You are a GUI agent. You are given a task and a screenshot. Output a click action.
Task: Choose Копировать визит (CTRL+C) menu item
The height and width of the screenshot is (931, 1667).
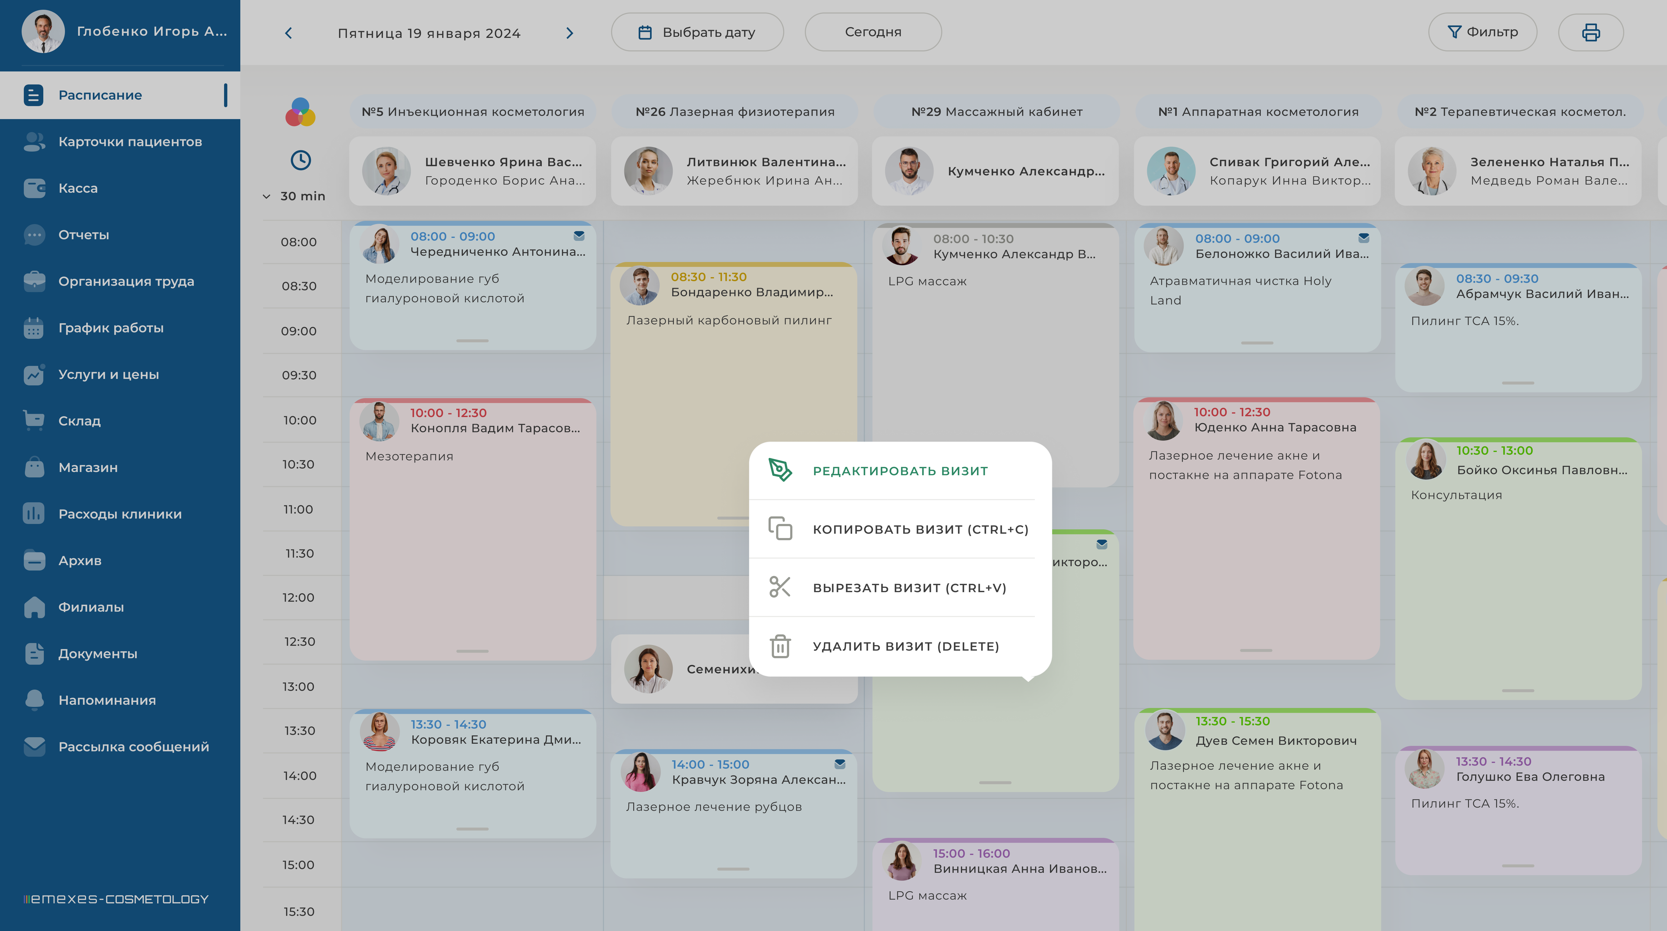[x=900, y=529]
